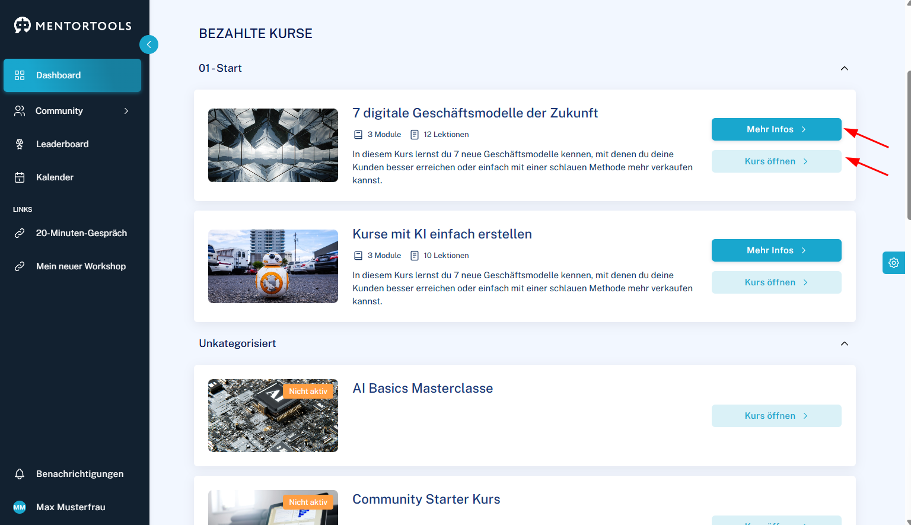Open the Kurse mit KI einfach erstellen title
Viewport: 911px width, 525px height.
click(x=442, y=234)
